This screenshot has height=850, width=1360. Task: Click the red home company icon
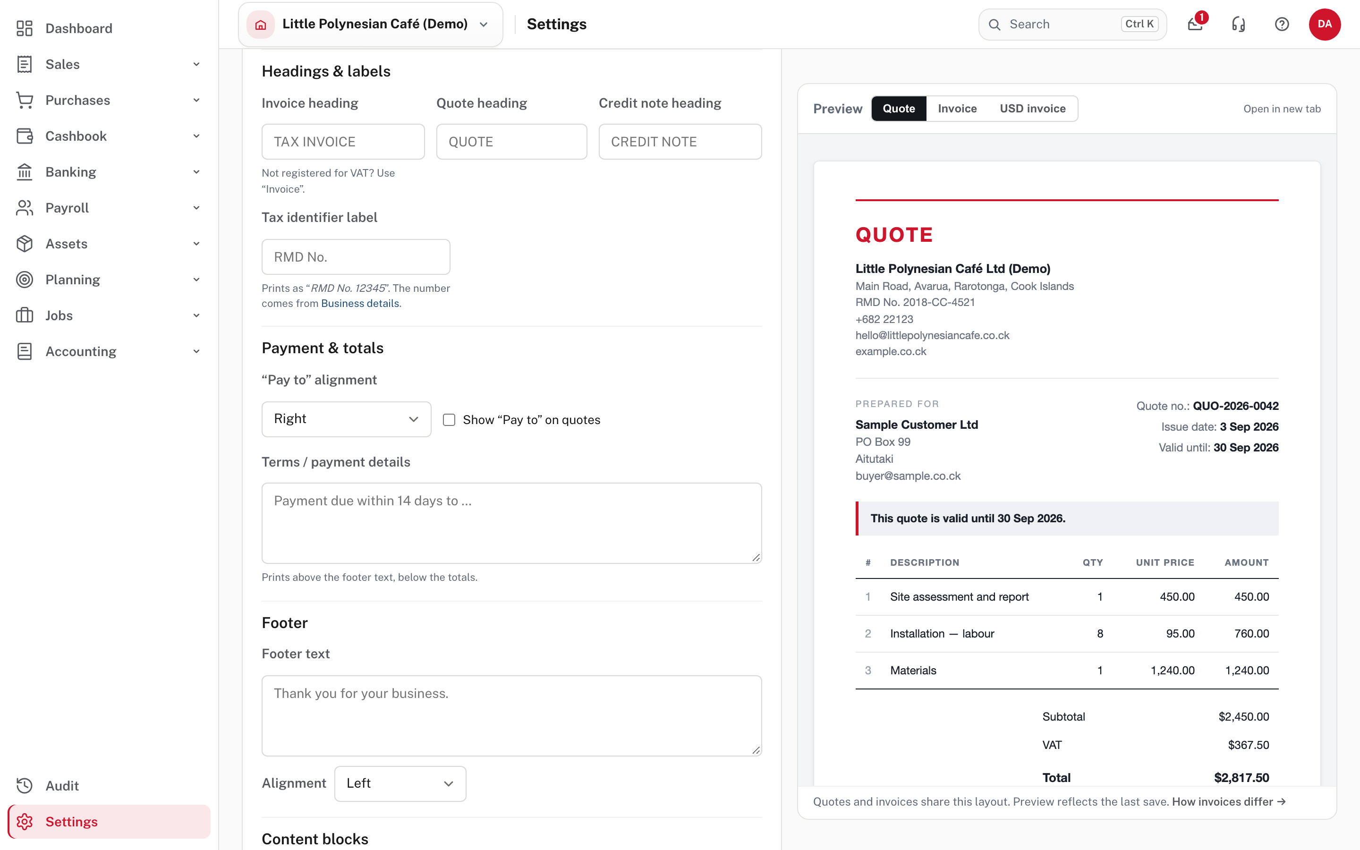coord(261,24)
